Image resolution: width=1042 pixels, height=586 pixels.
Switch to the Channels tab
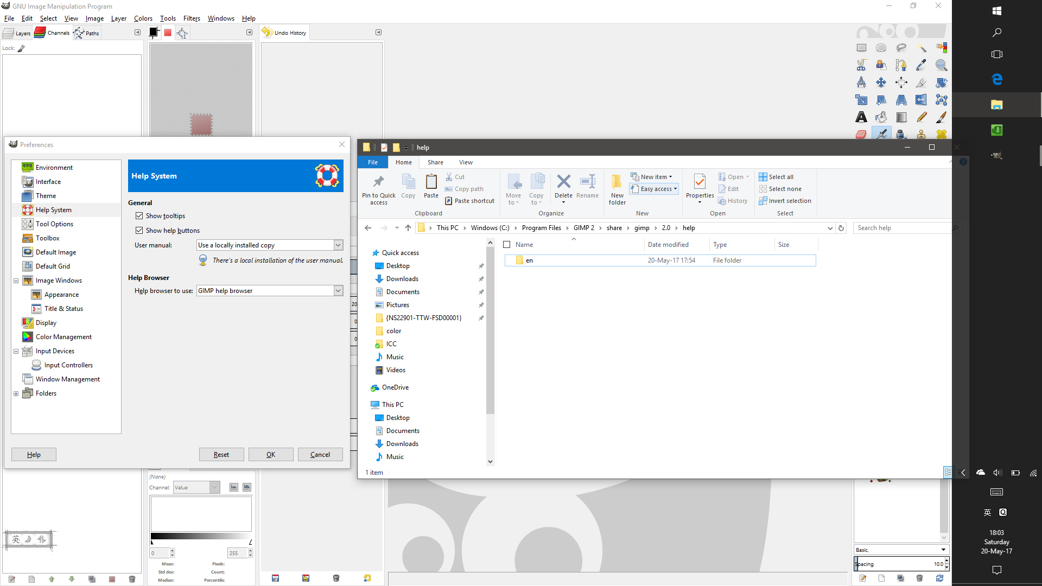52,33
